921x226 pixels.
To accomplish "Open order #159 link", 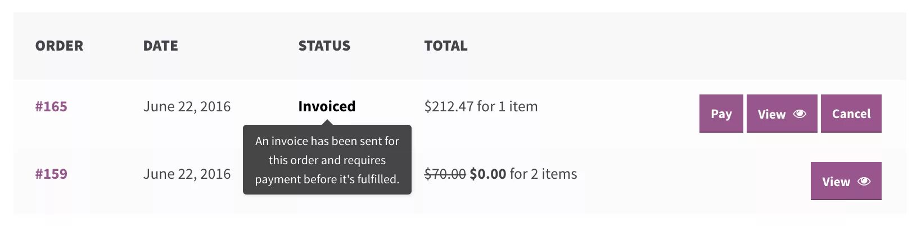I will coord(51,174).
